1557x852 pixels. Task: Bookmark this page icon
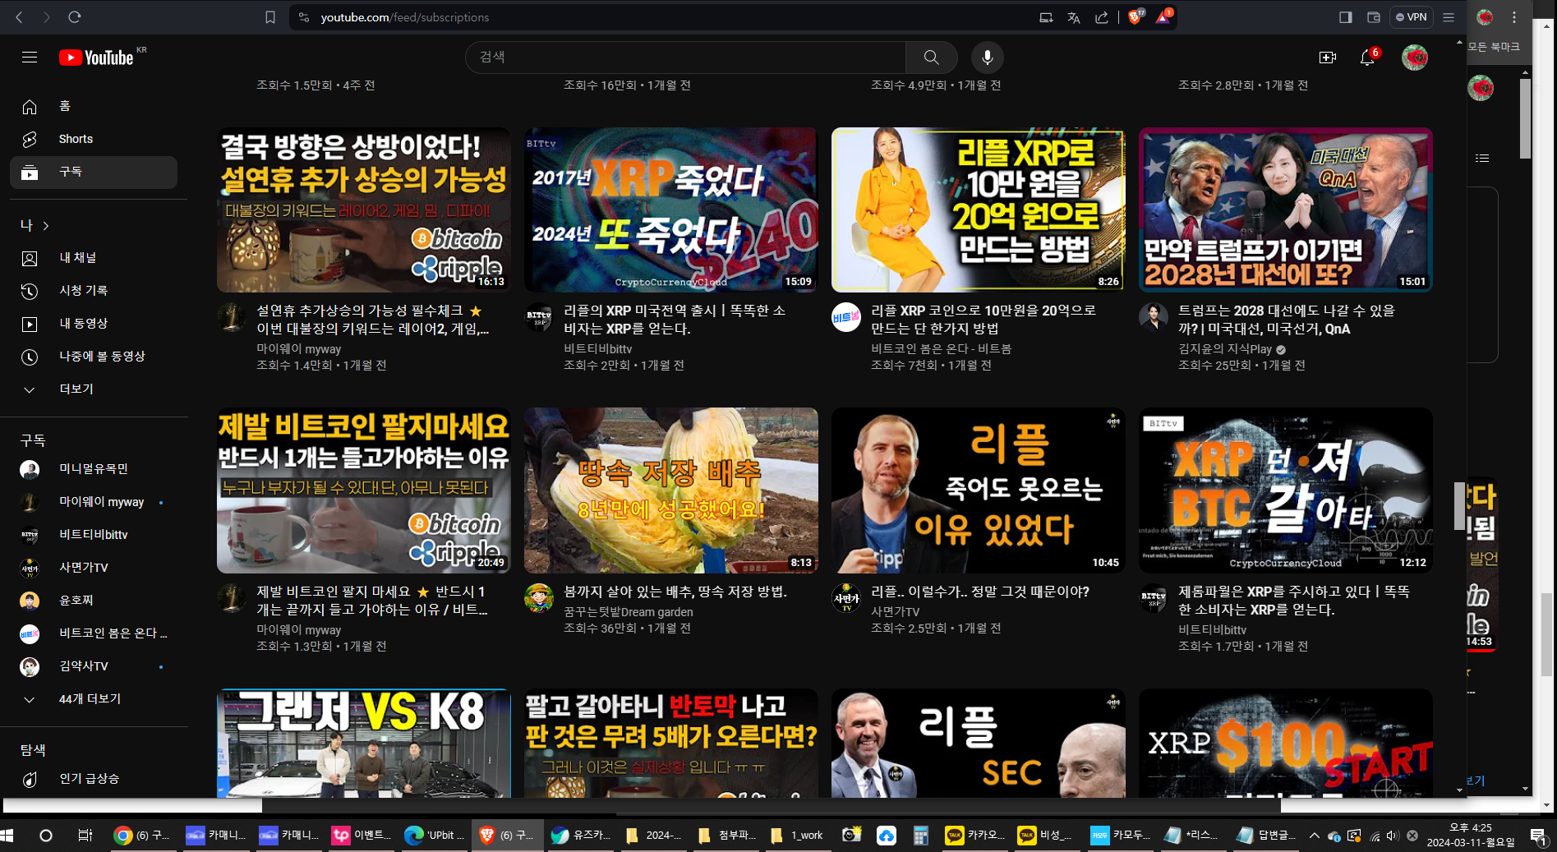pos(269,16)
